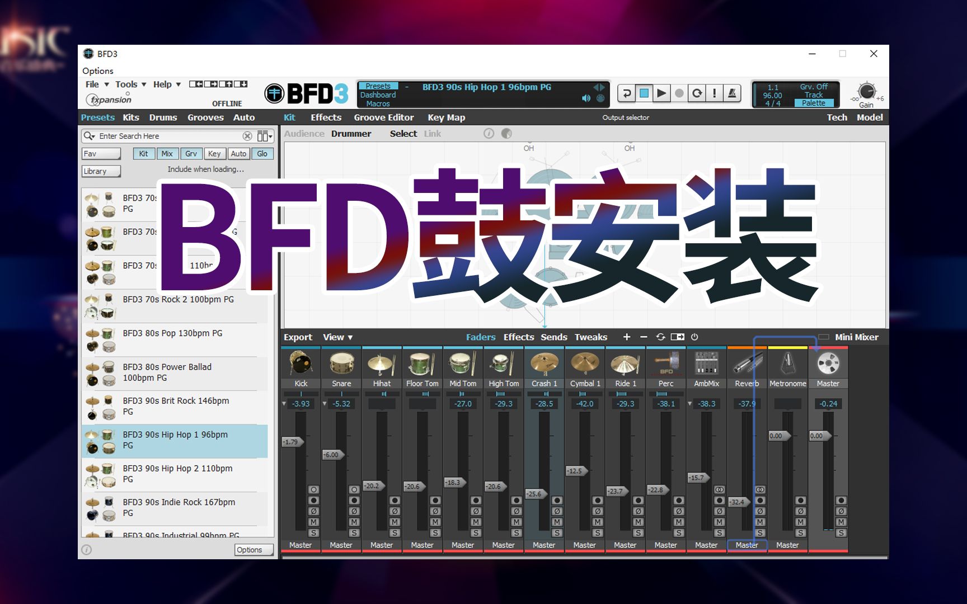Click the Master tape reel icon
Viewport: 967px width, 604px height.
[828, 364]
